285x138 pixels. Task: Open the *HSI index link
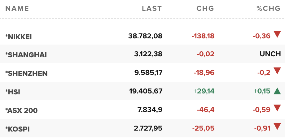click(13, 92)
